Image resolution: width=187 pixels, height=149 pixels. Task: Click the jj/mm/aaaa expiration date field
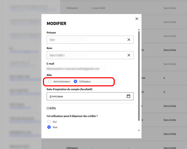[86, 96]
